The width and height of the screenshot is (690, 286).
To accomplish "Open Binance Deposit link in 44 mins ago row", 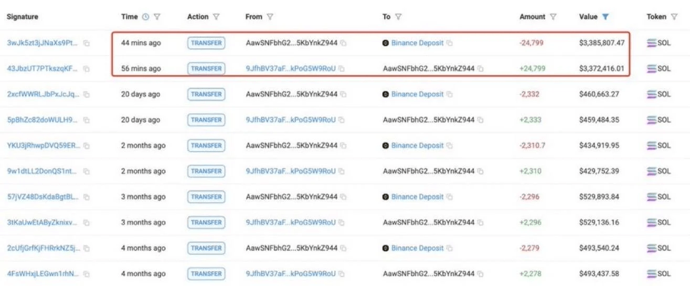I will pyautogui.click(x=417, y=43).
